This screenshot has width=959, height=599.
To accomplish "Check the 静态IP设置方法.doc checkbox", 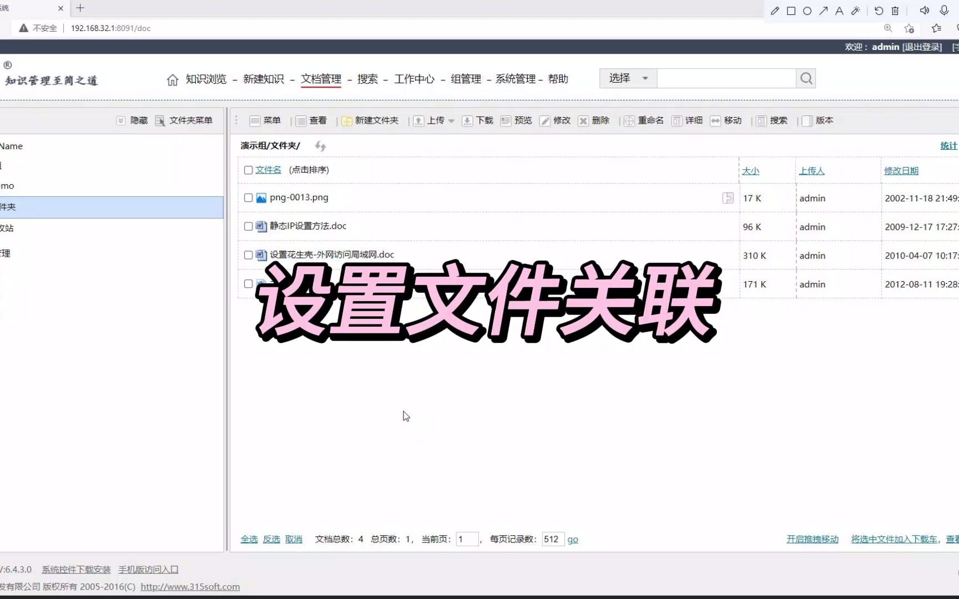I will coord(248,226).
